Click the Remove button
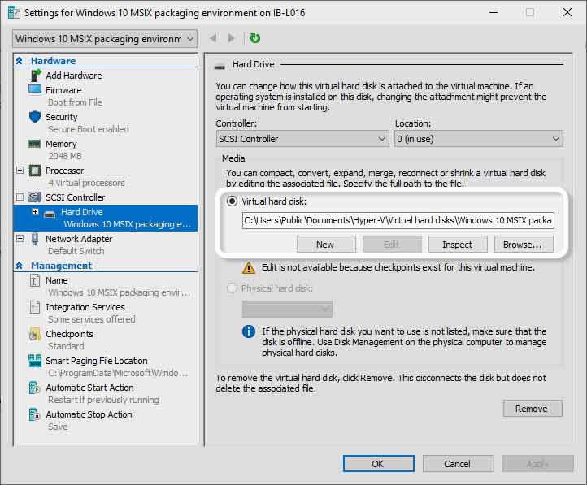This screenshot has width=587, height=485. tap(533, 409)
